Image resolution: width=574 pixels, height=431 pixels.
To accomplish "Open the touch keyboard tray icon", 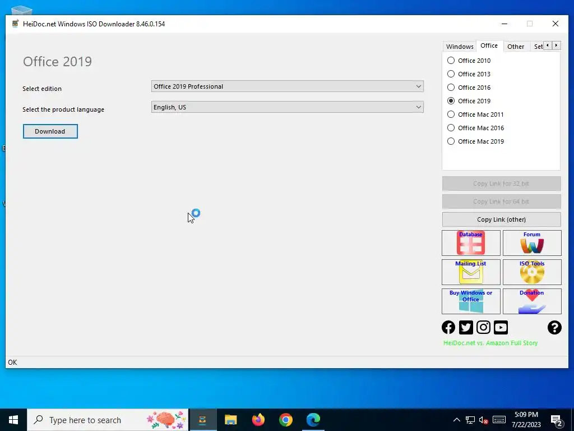I will point(499,420).
